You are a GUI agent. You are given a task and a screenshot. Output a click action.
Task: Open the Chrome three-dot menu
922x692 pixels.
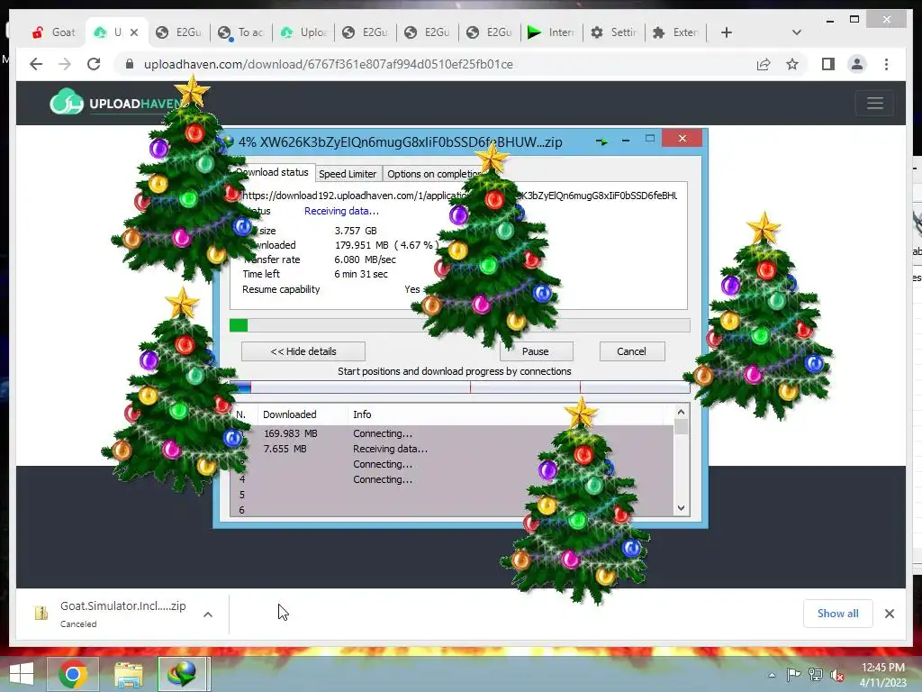(x=886, y=64)
